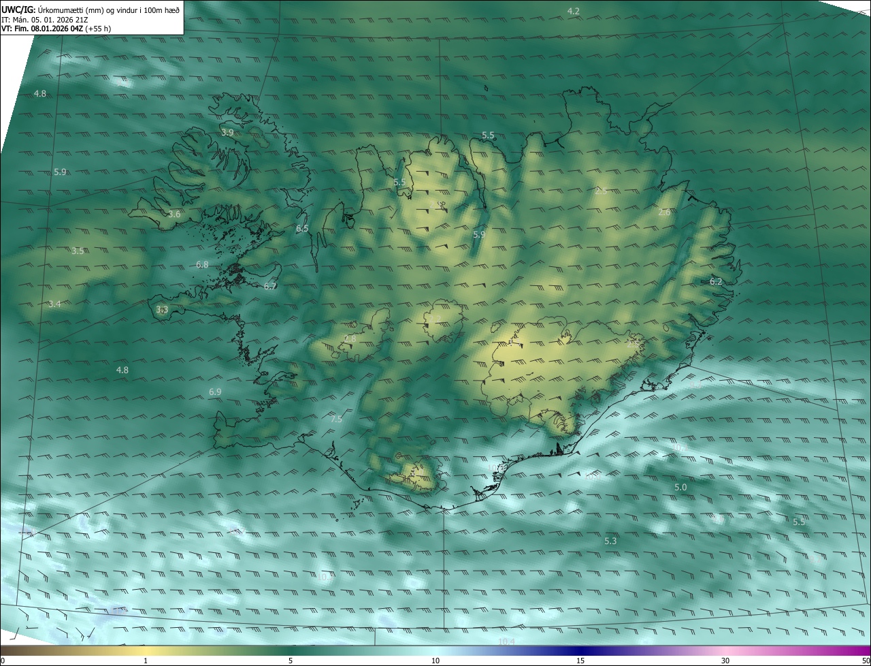This screenshot has height=666, width=871.
Task: Click the 7.5 precipitation value
Action: click(336, 419)
